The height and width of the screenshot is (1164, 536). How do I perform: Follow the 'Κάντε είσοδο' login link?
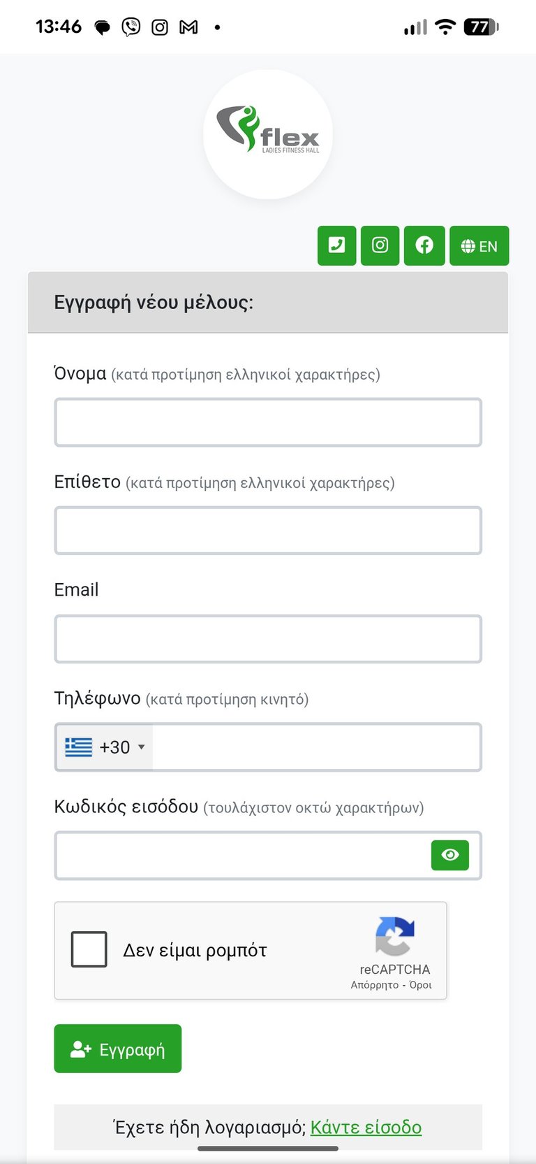pos(366,1127)
